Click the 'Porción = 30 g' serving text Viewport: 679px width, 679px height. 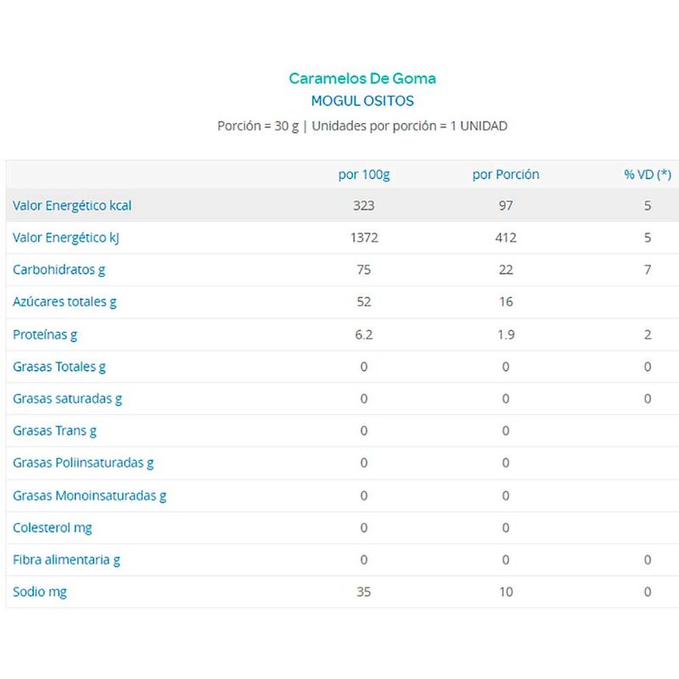tap(258, 126)
